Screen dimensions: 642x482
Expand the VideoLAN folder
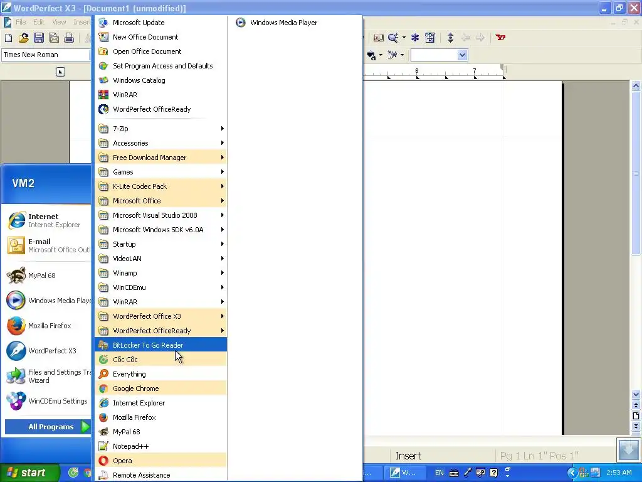[160, 259]
